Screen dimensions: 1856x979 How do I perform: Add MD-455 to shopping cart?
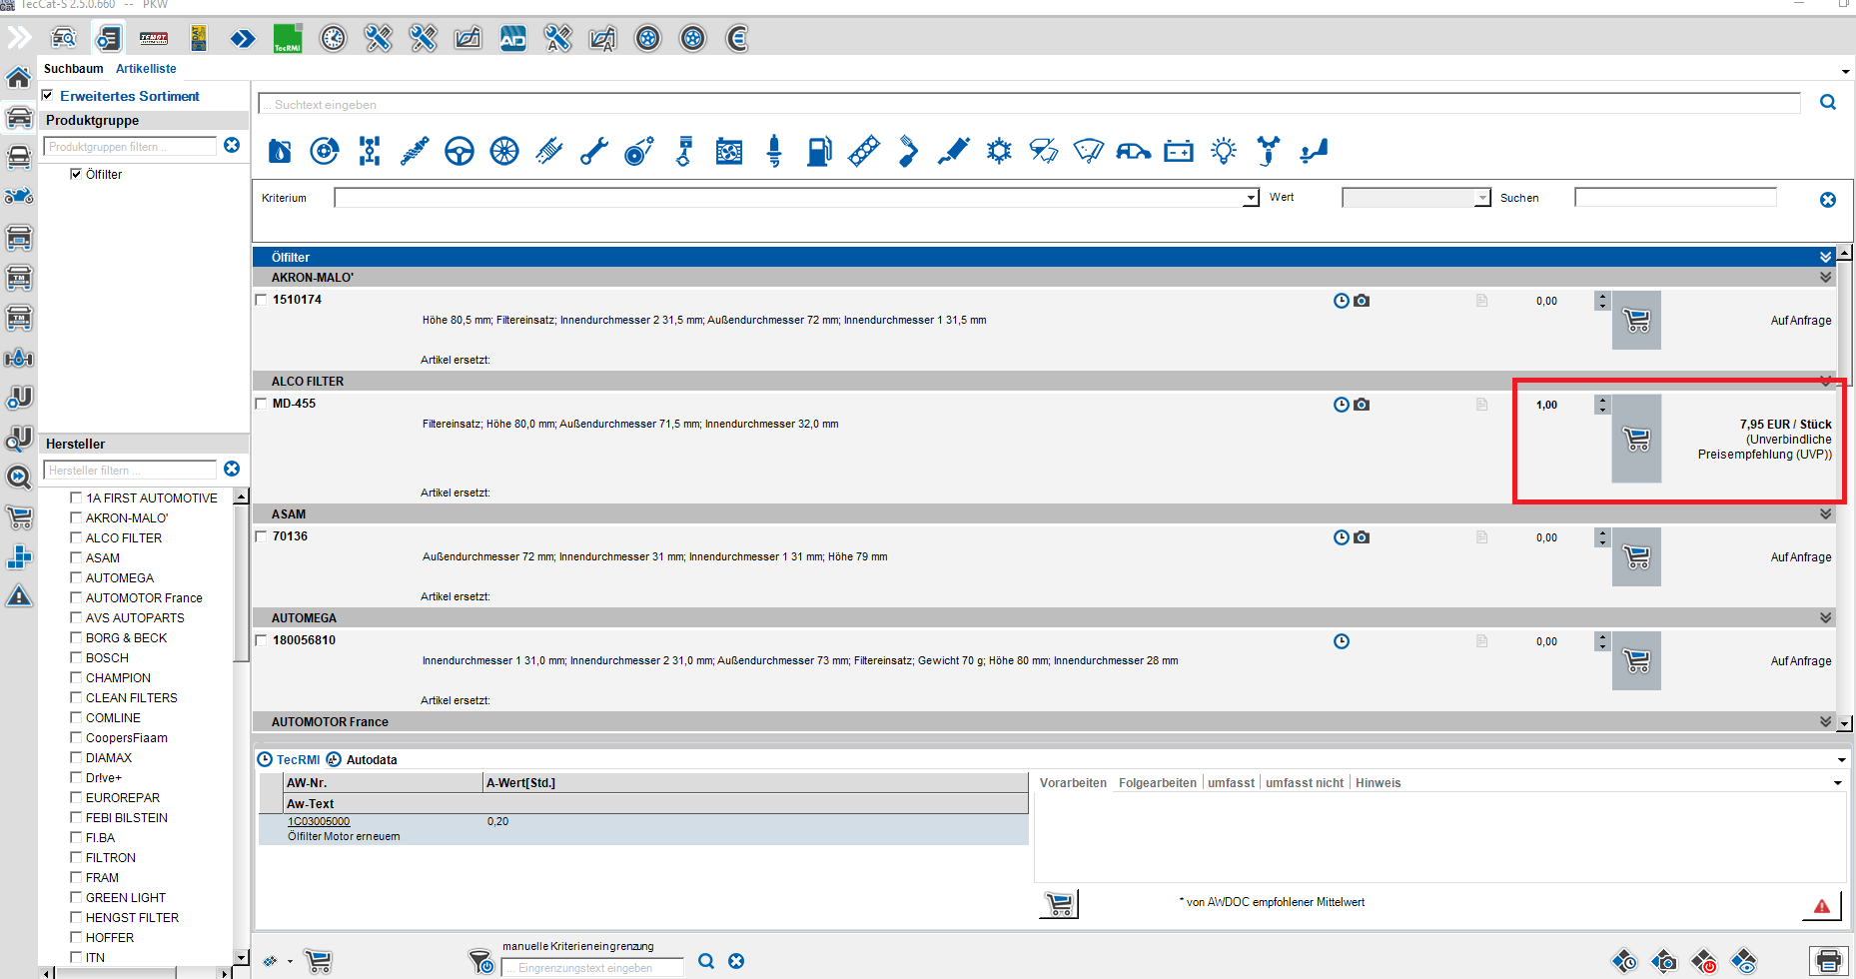pos(1636,439)
